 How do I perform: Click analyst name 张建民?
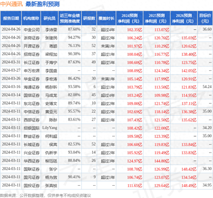click(51, 38)
